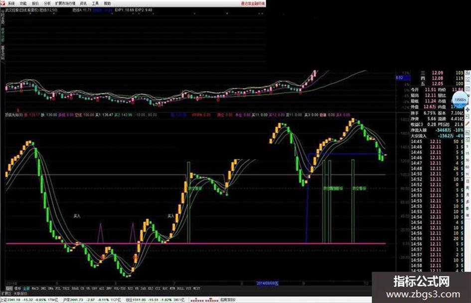The height and width of the screenshot is (303, 471).
Task: Select the BOLL indicator tab
Action: point(180,288)
